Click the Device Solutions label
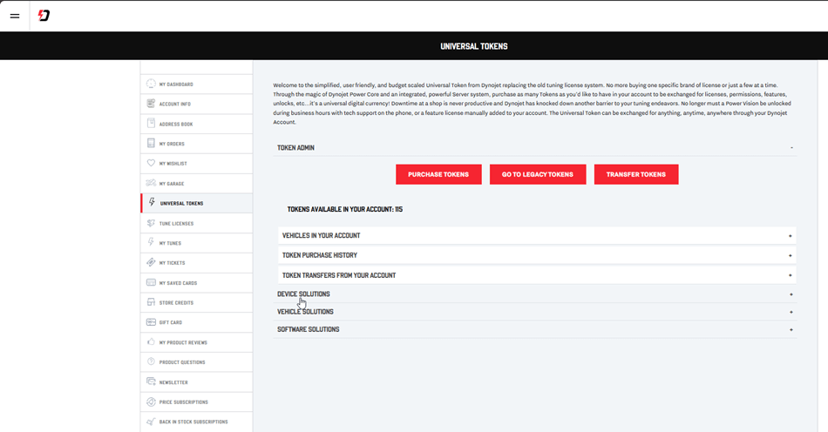The width and height of the screenshot is (828, 432). tap(303, 294)
